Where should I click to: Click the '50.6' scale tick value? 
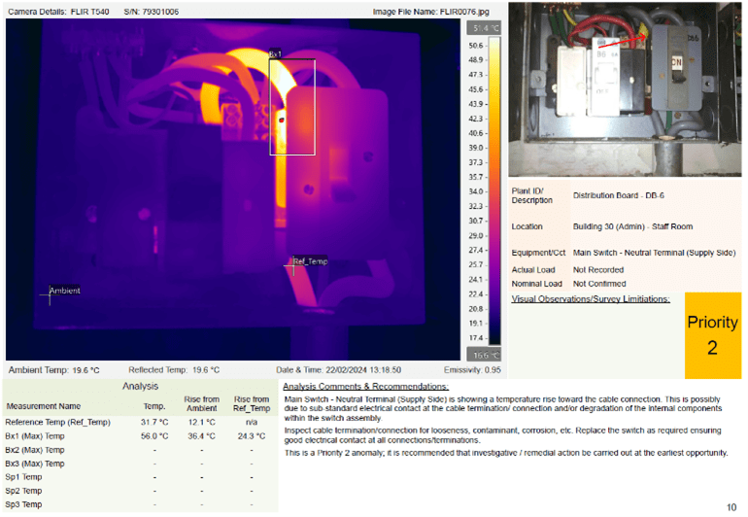tap(476, 46)
